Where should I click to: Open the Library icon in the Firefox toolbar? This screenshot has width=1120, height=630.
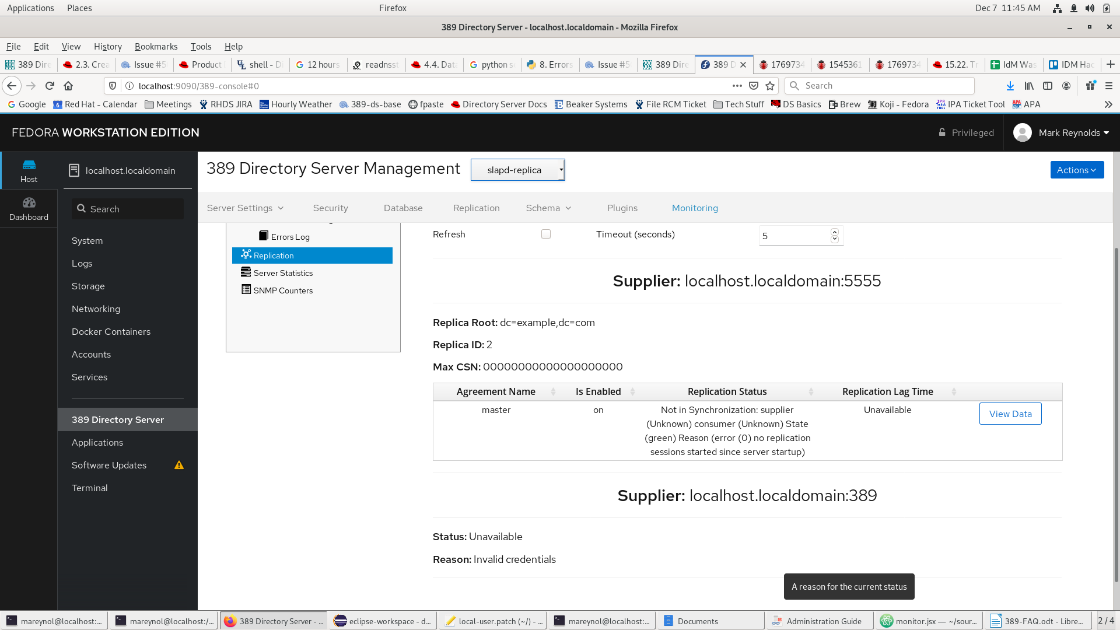click(x=1029, y=86)
